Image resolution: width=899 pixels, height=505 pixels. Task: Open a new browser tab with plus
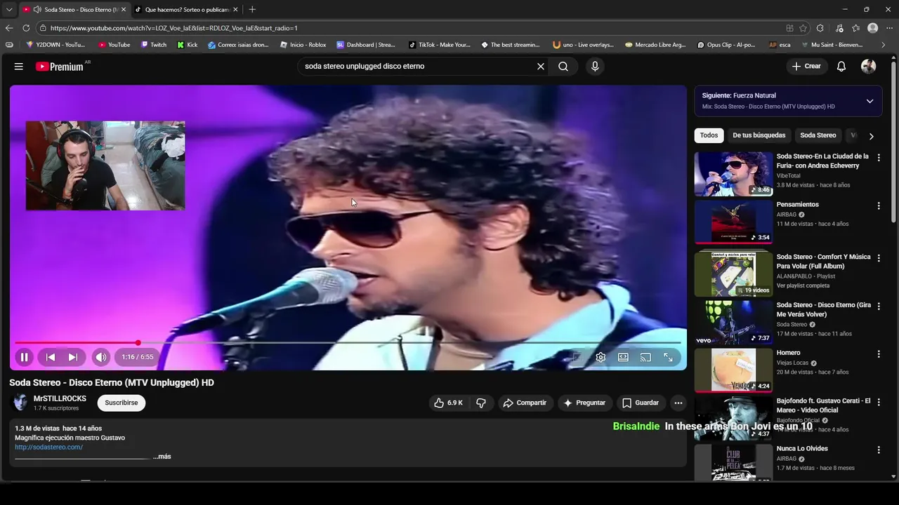pyautogui.click(x=252, y=9)
